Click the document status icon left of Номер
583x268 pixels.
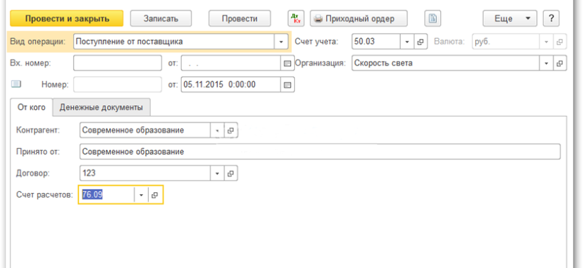(17, 84)
